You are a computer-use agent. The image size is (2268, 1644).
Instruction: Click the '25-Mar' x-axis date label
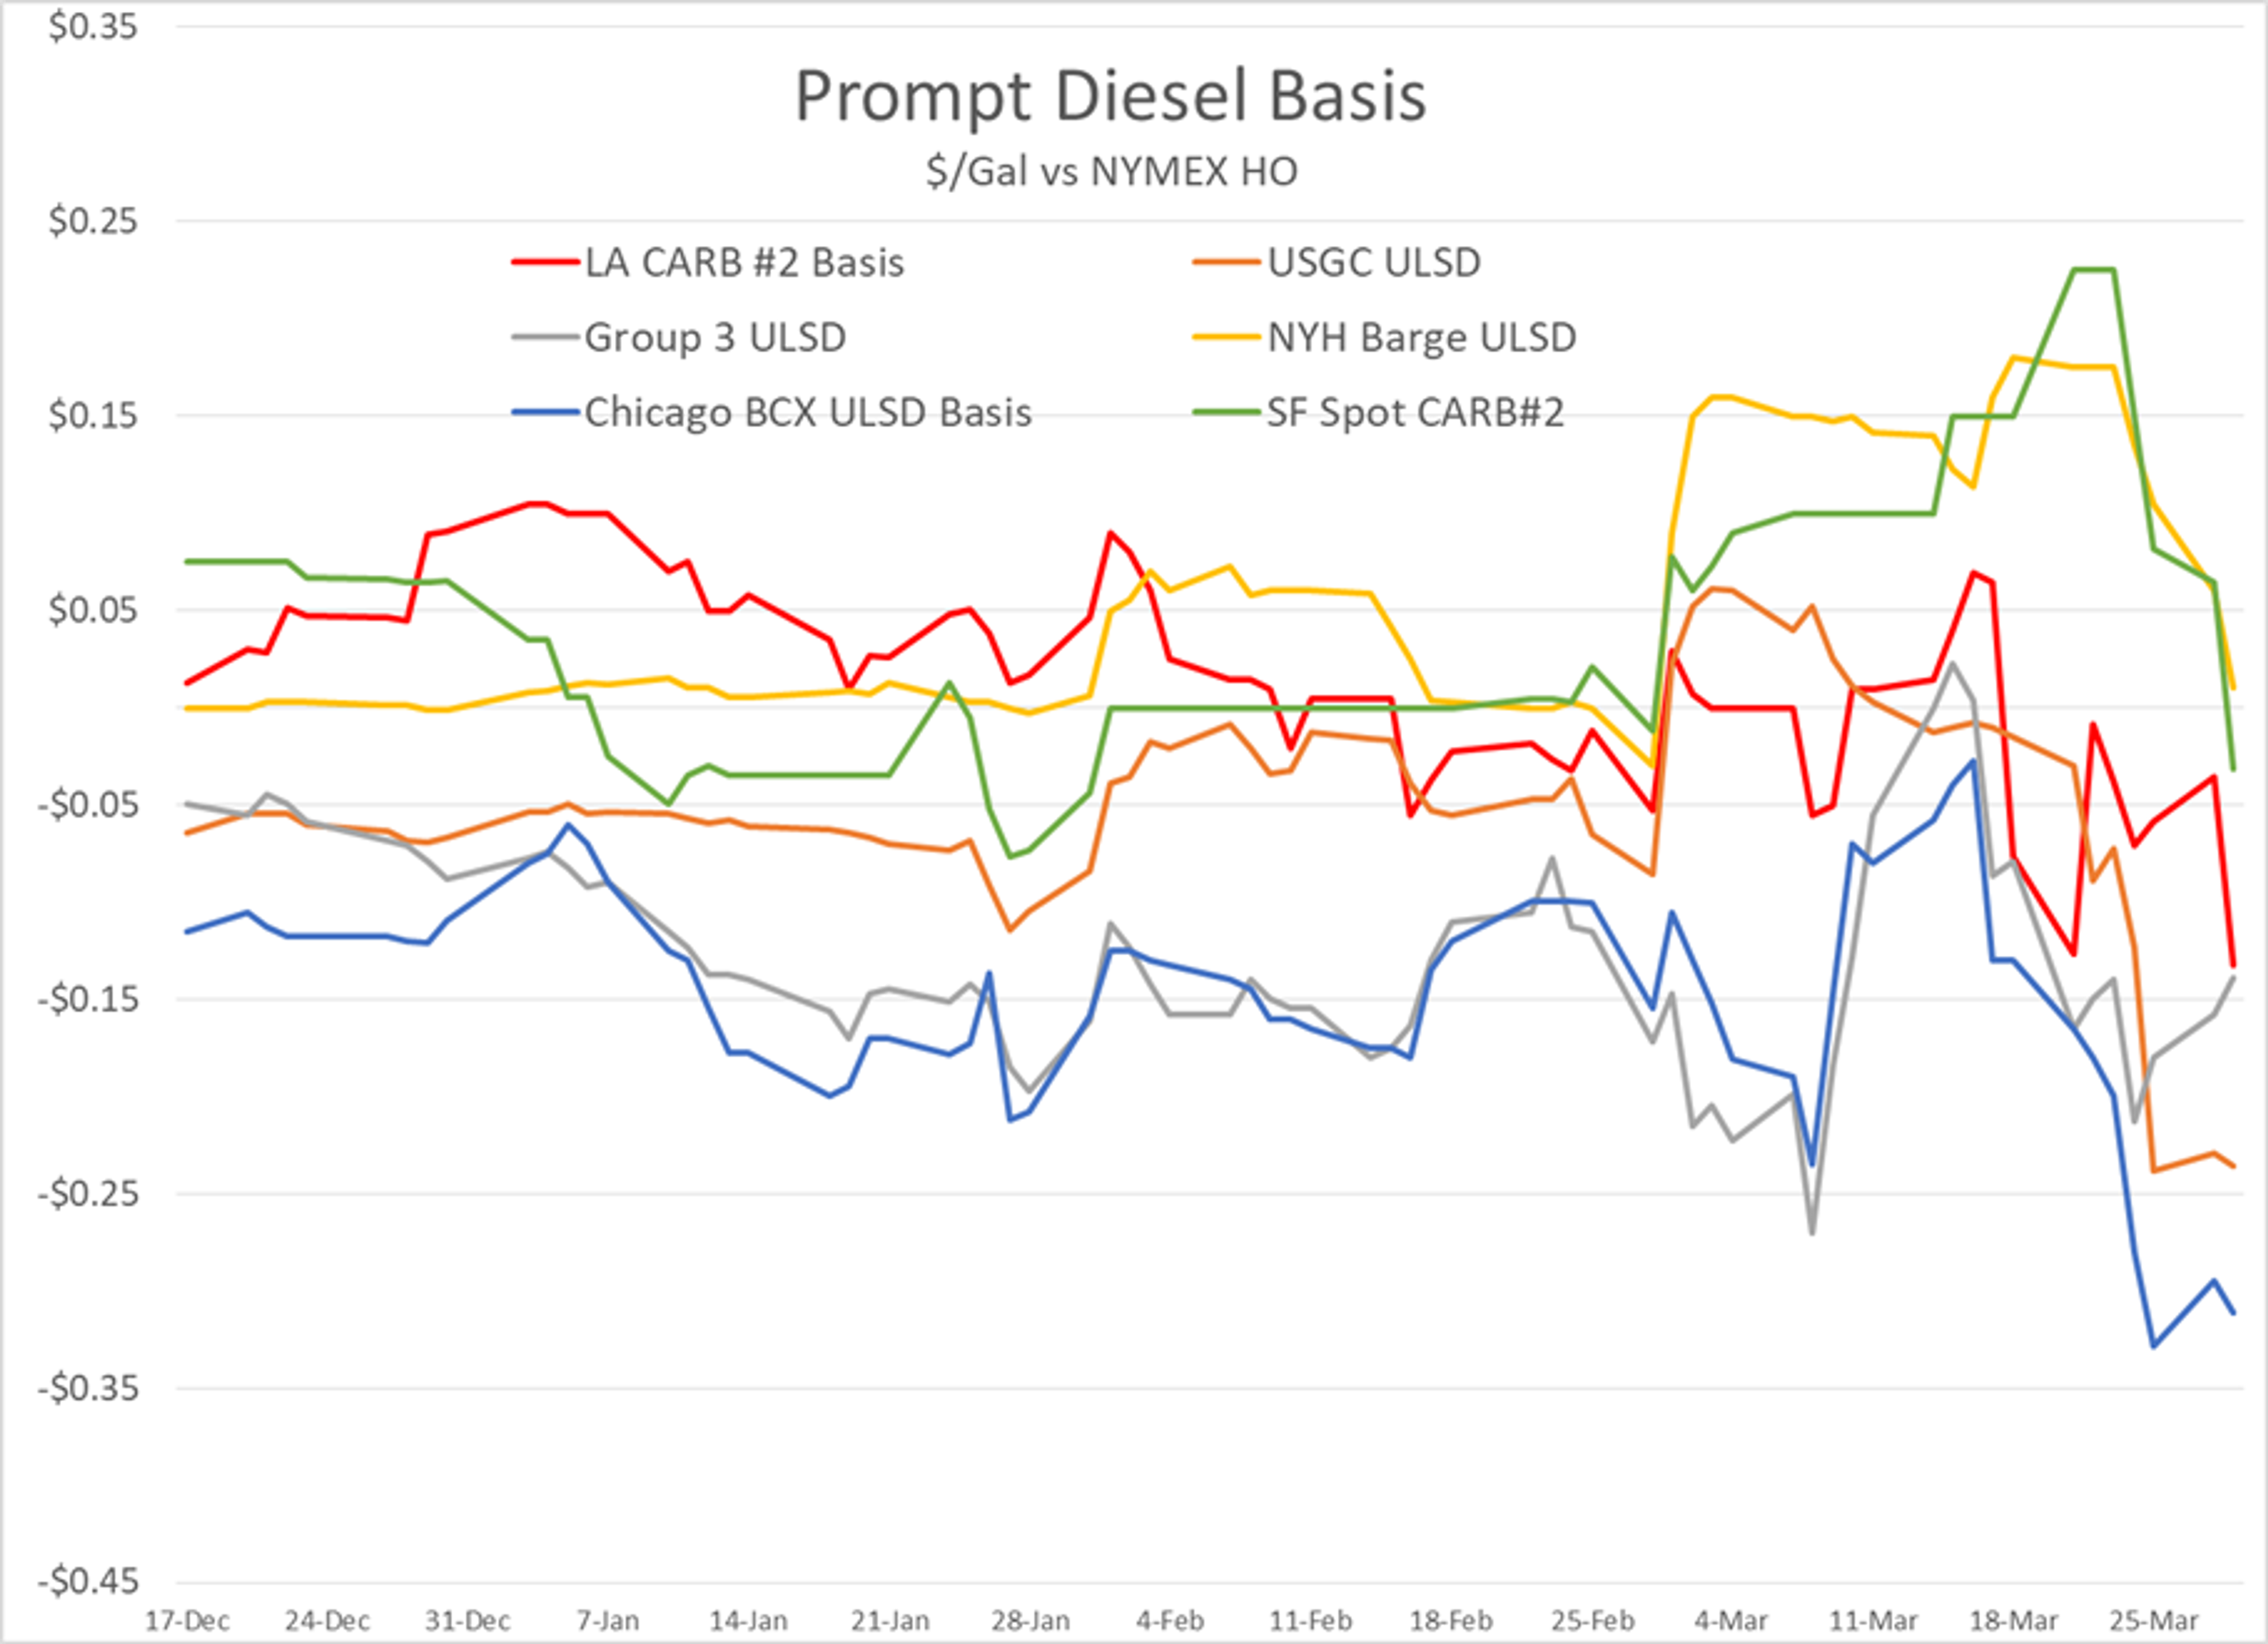tap(2154, 1620)
